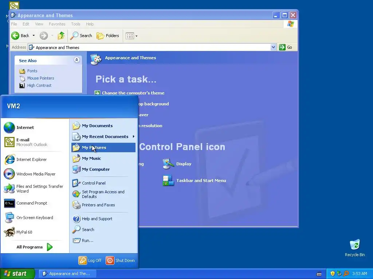
Task: Click the Up folder toolbar icon
Action: tap(61, 36)
